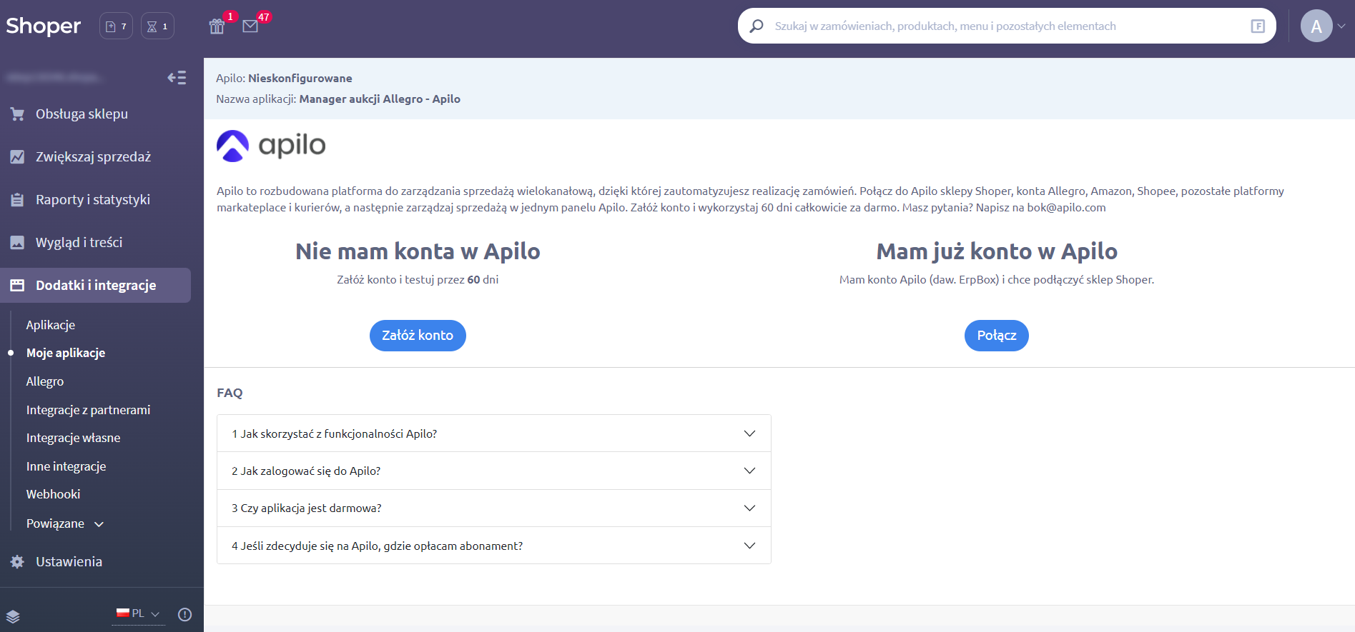The width and height of the screenshot is (1355, 632).
Task: Click the Połącz button
Action: pyautogui.click(x=997, y=336)
